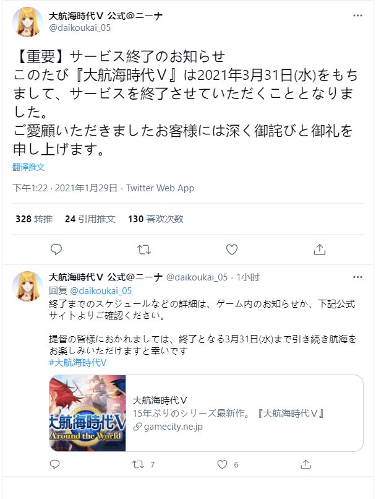Click the reply icon on the main tweet
Viewport: 376px width, 499px height.
pos(56,249)
